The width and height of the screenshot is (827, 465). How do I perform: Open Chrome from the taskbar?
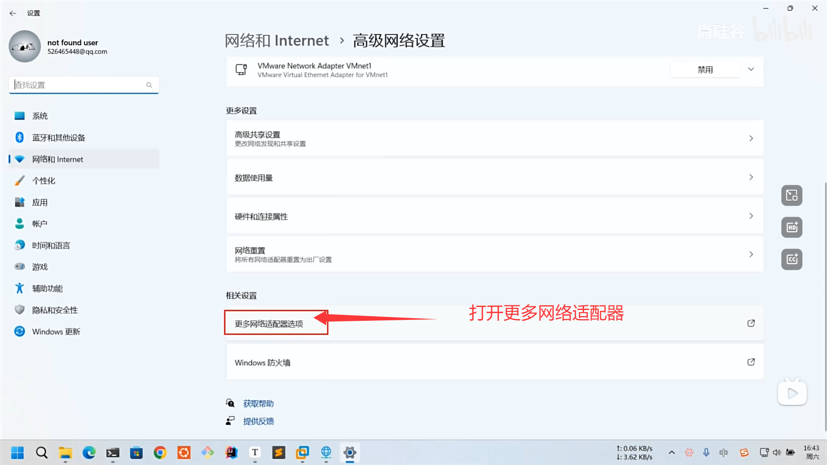pyautogui.click(x=160, y=453)
